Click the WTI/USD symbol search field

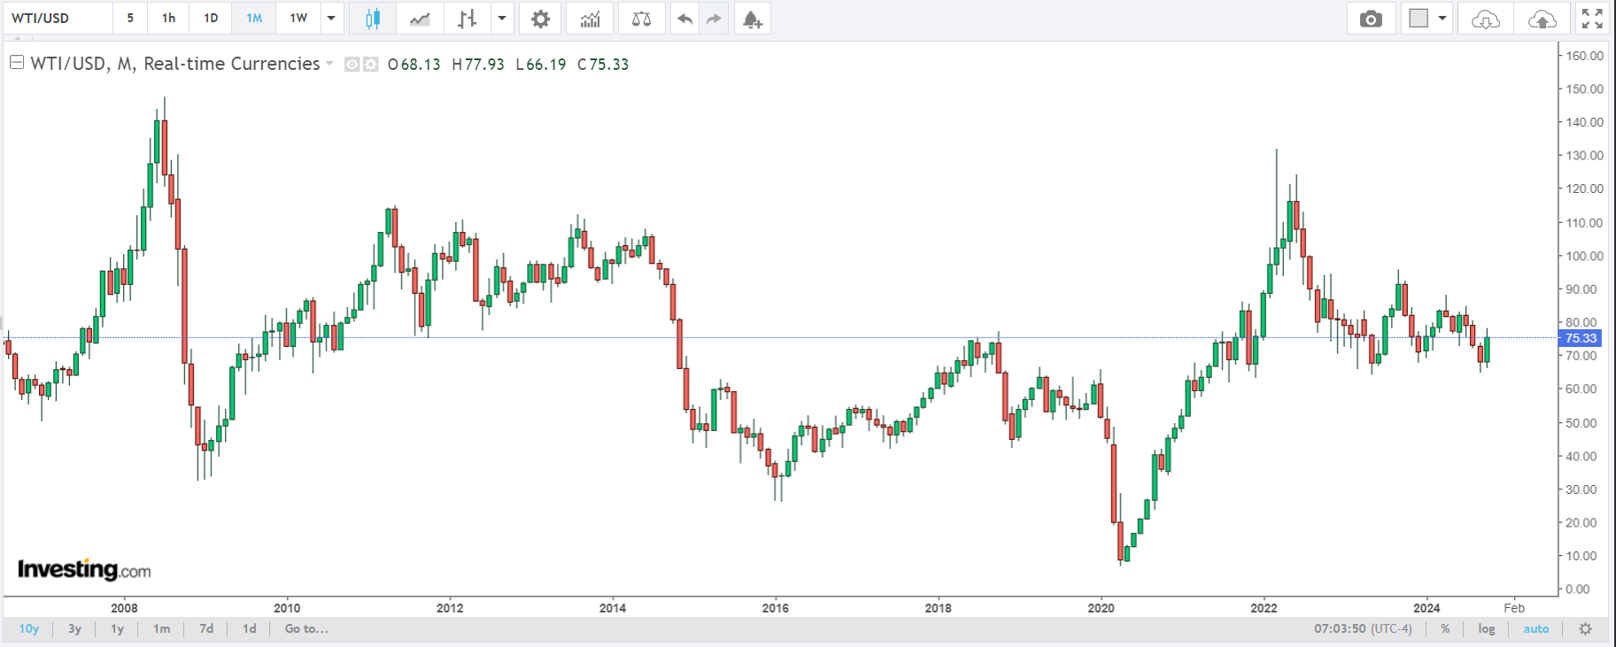(58, 19)
